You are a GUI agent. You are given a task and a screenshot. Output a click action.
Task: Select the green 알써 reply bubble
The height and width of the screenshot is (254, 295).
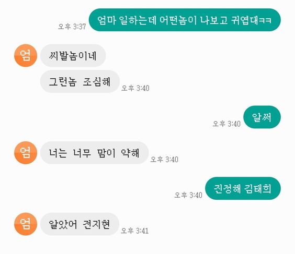click(262, 117)
